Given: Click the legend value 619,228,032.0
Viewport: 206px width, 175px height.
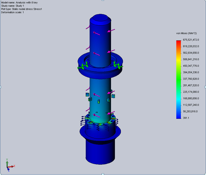Looking at the screenshot, I should point(191,46).
